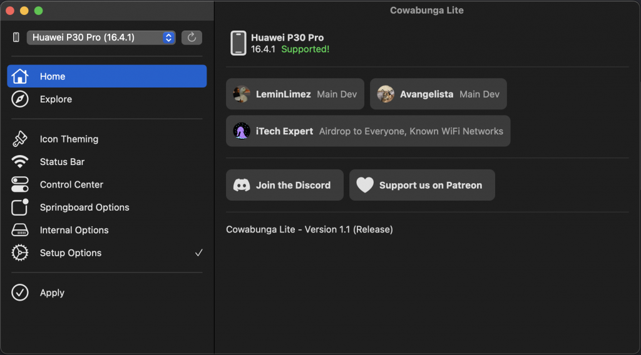The height and width of the screenshot is (355, 641).
Task: Click the iTech Expert credit card
Action: pos(368,131)
